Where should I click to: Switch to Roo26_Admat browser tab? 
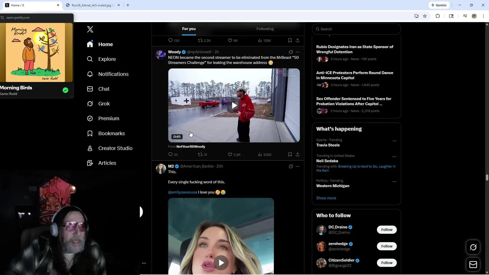[92, 5]
